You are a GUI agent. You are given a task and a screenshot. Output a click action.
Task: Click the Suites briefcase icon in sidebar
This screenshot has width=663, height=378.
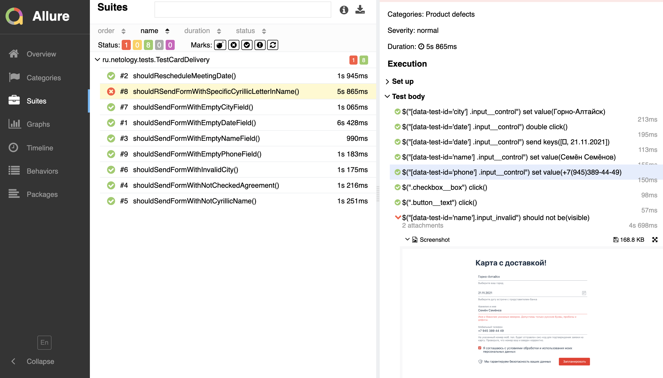14,100
